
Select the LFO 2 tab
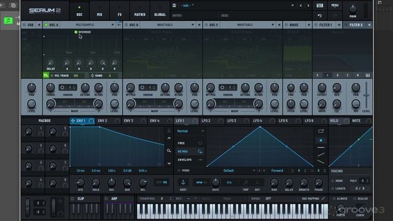point(206,121)
